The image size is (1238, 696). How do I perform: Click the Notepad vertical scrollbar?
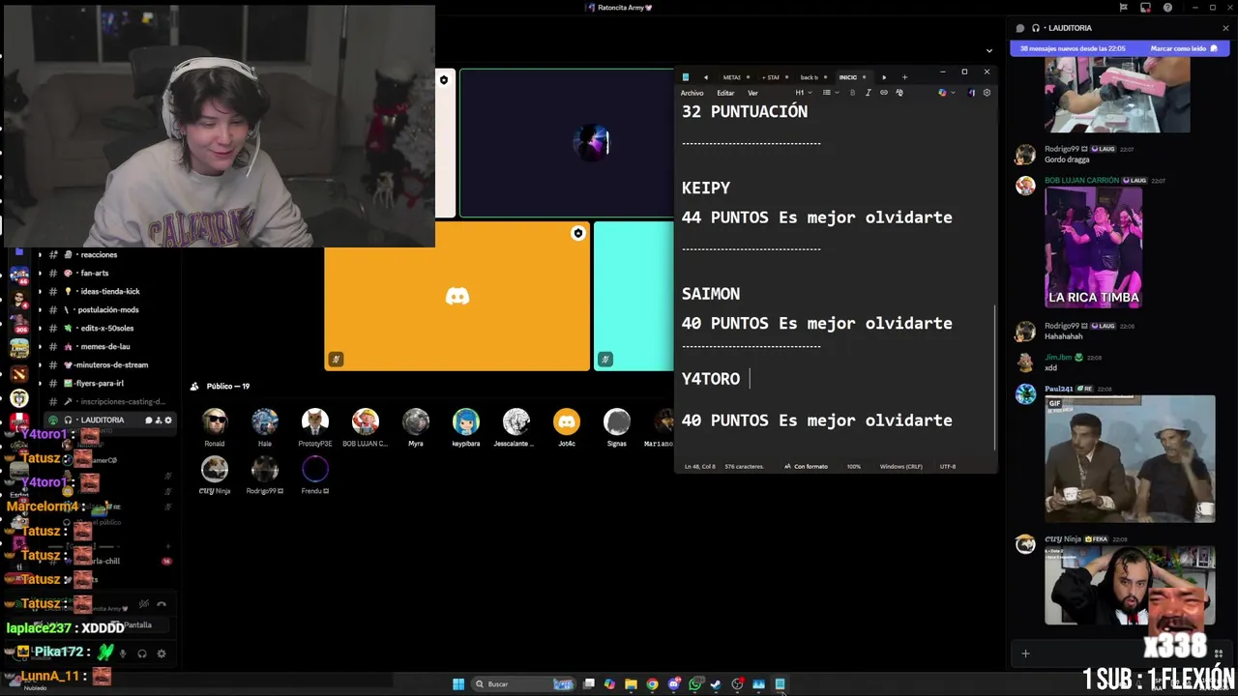[x=994, y=377]
